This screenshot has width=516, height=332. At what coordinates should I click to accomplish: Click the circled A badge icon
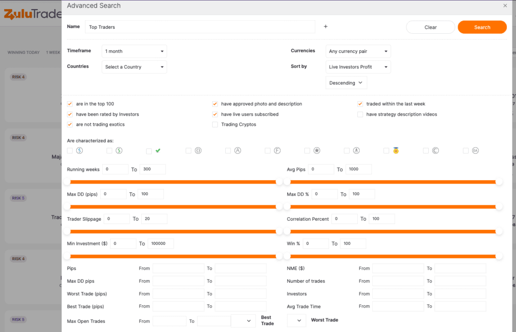(238, 150)
